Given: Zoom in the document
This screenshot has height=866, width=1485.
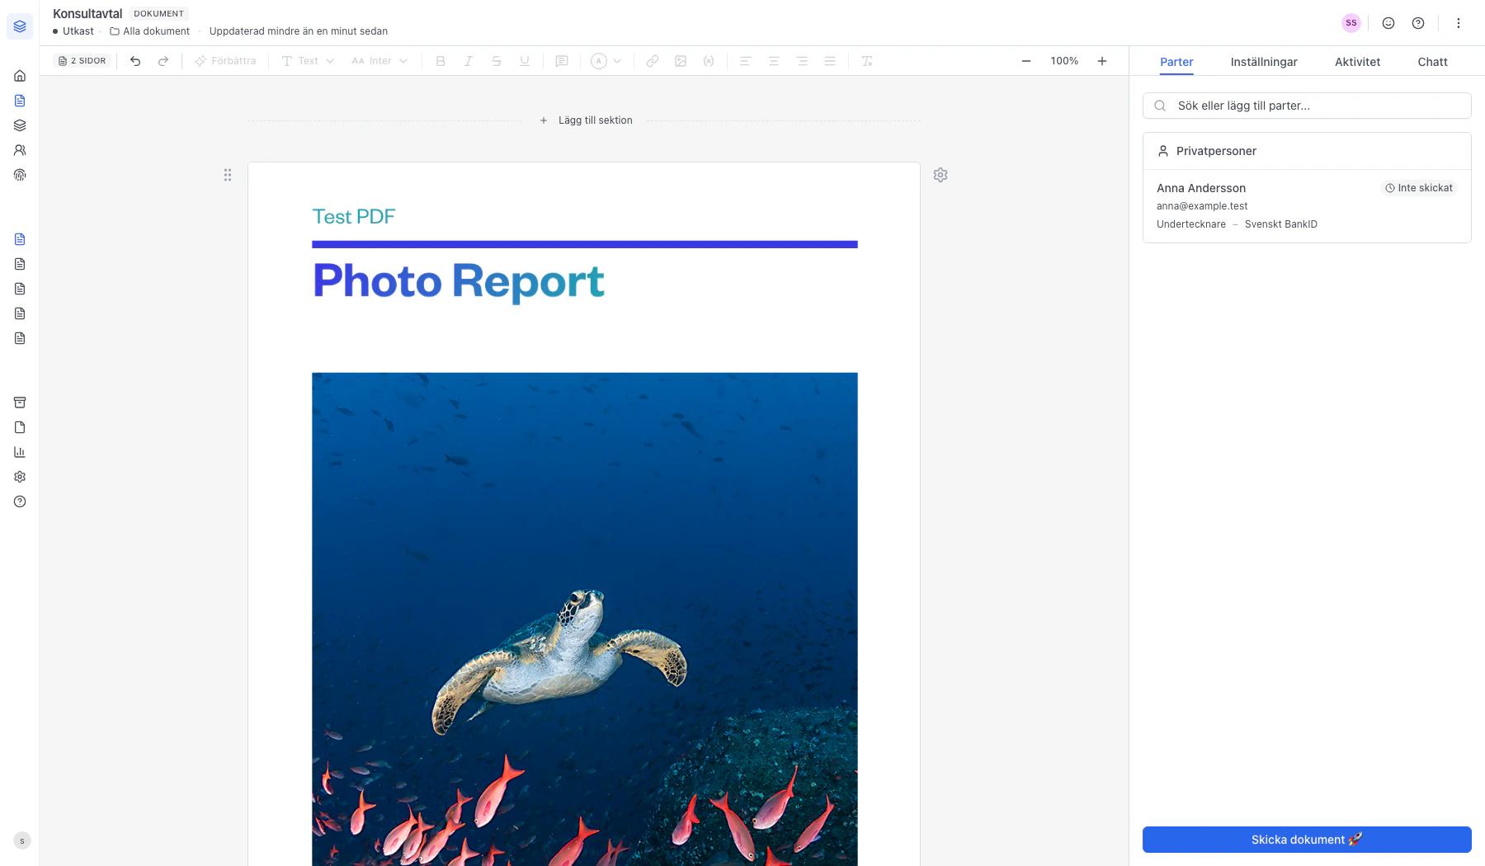Looking at the screenshot, I should (x=1102, y=61).
